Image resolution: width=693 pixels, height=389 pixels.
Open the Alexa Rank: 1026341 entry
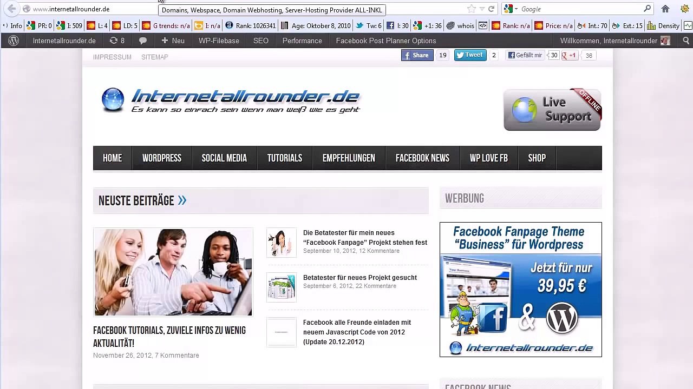tap(250, 25)
